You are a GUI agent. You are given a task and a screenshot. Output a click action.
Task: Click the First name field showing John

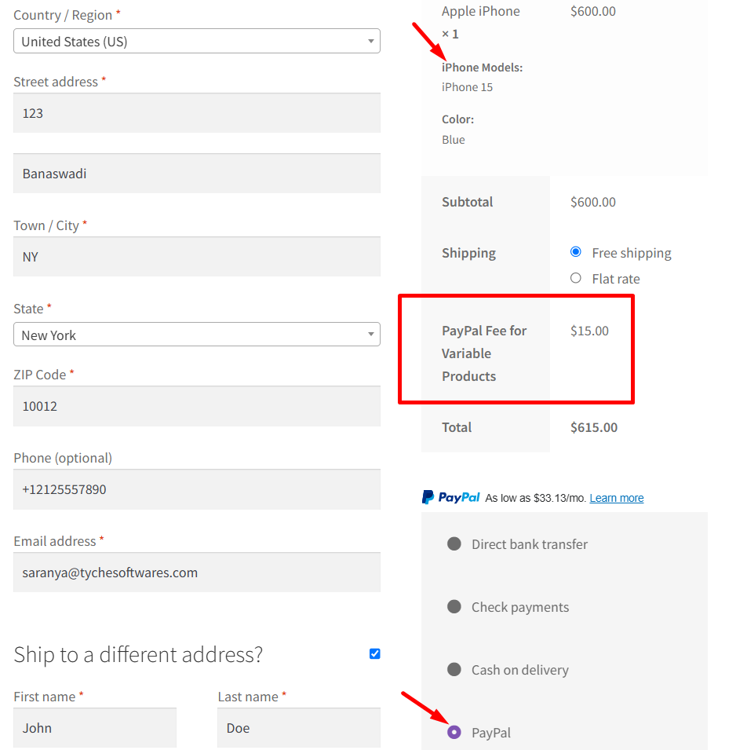pyautogui.click(x=94, y=728)
